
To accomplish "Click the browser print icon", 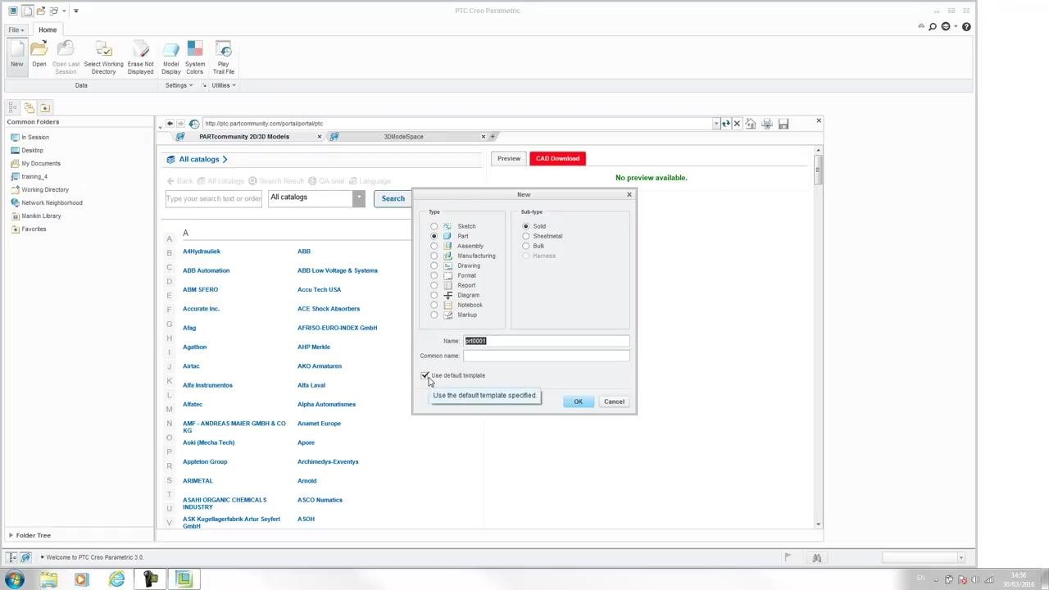I will pyautogui.click(x=766, y=124).
